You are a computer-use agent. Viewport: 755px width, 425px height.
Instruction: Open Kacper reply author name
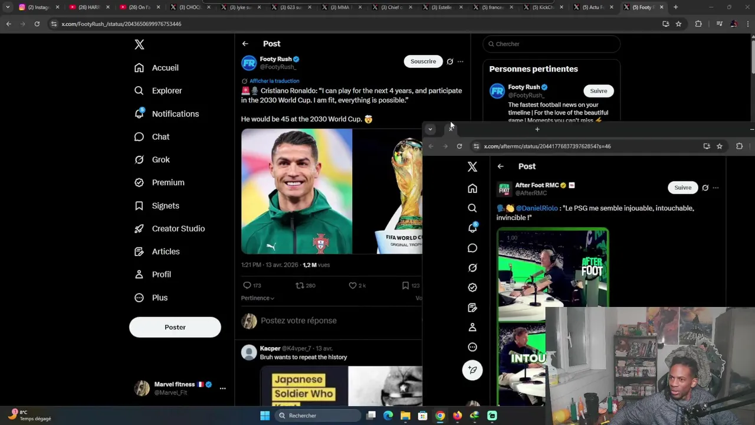point(270,348)
